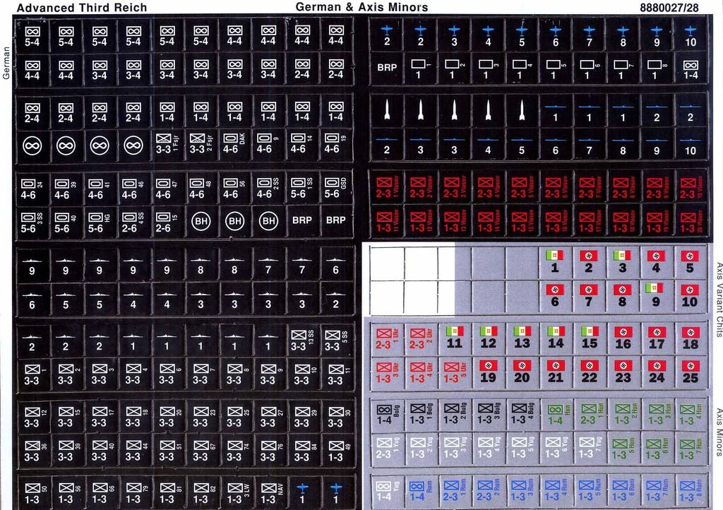This screenshot has height=510, width=723.
Task: Click variant chit 19 with German flag
Action: coord(488,372)
